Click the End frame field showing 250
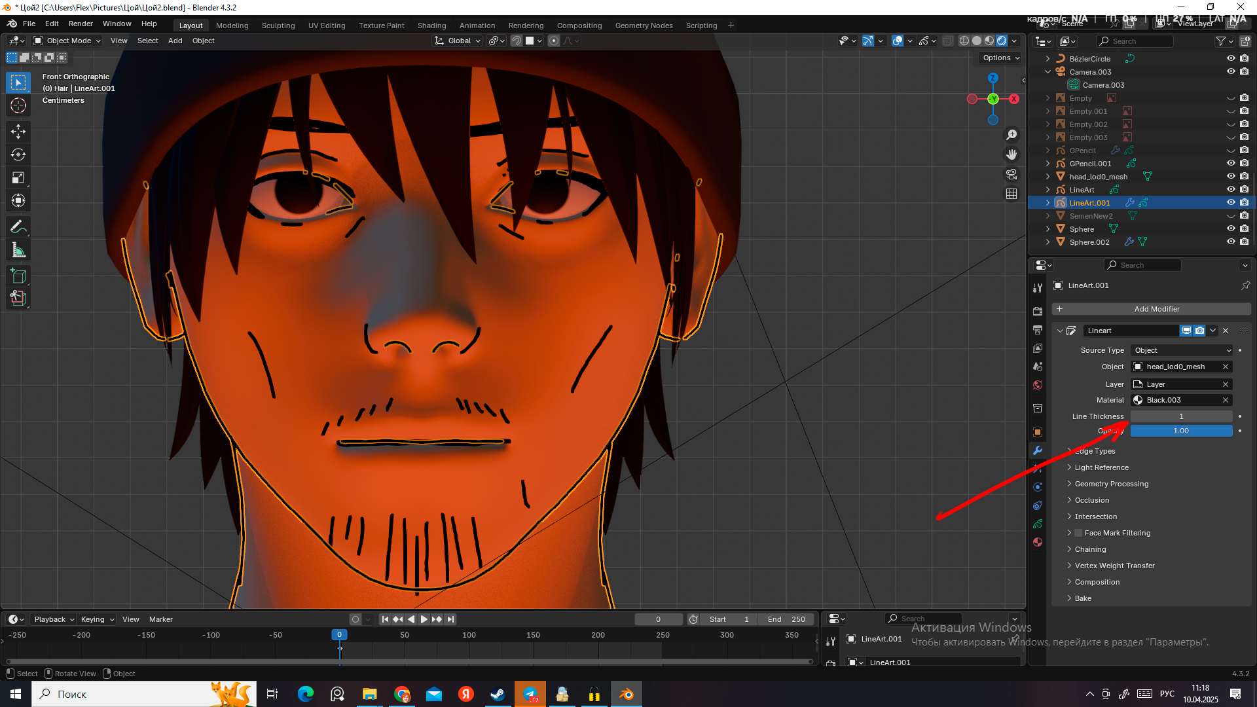Viewport: 1257px width, 707px height. (x=787, y=619)
